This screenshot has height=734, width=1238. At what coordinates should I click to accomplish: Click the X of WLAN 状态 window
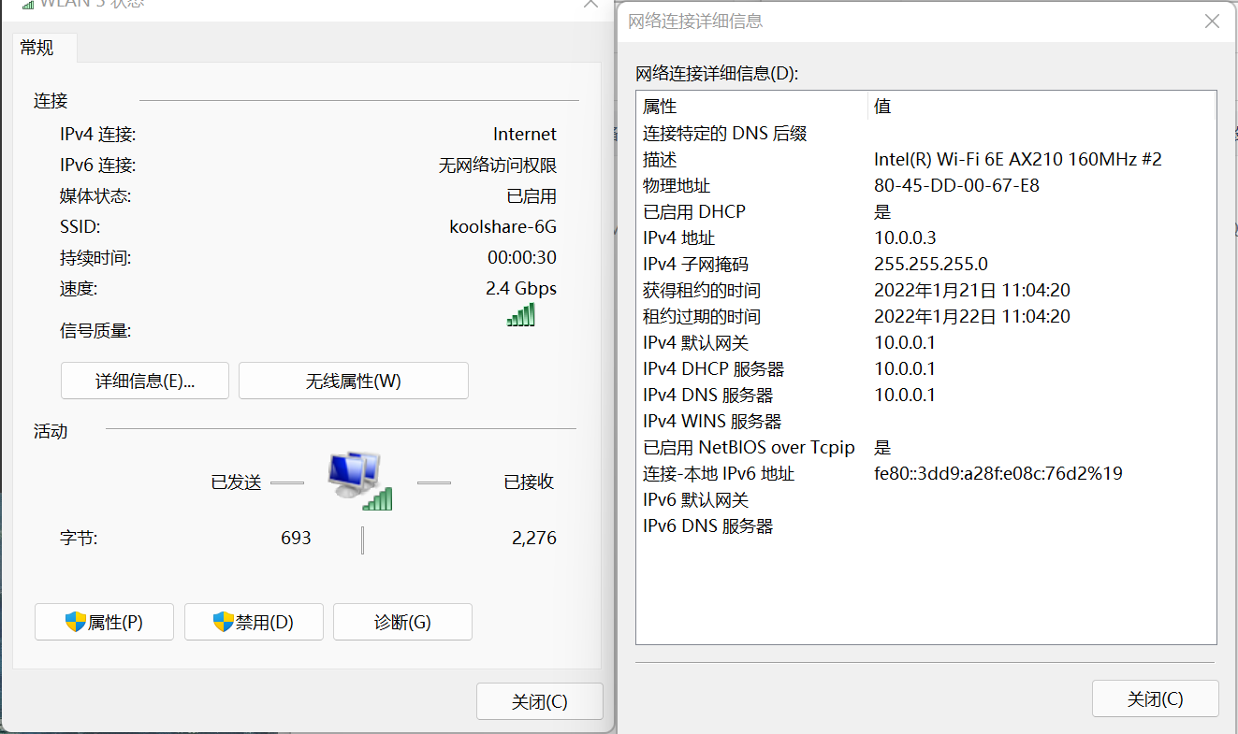tap(590, 4)
